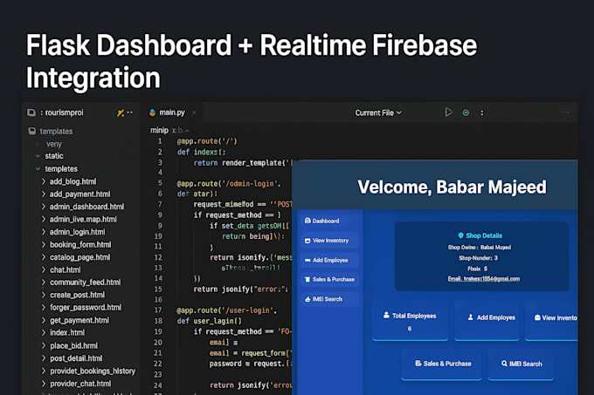Image resolution: width=594 pixels, height=395 pixels.
Task: Expand admin_dashboard.html chevron
Action: pyautogui.click(x=43, y=207)
